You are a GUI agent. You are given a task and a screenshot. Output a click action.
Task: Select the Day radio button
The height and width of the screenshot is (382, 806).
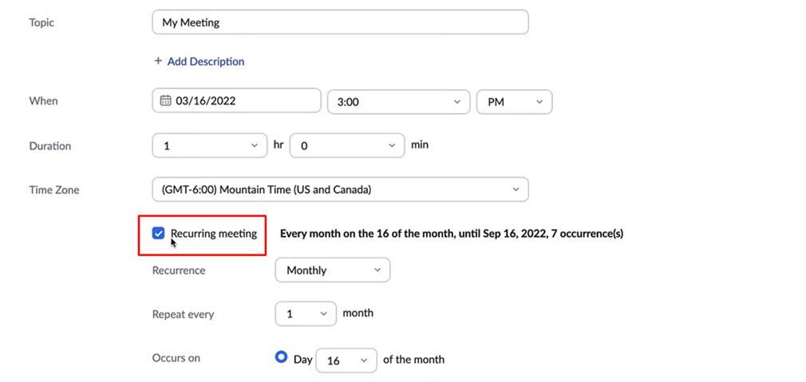[281, 358]
